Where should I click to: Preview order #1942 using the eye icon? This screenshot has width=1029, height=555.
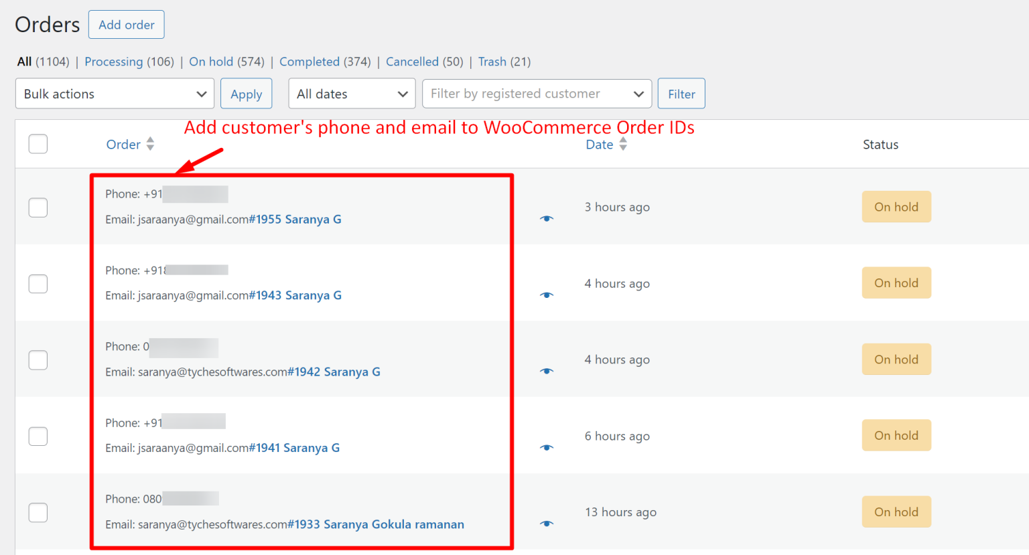coord(547,371)
